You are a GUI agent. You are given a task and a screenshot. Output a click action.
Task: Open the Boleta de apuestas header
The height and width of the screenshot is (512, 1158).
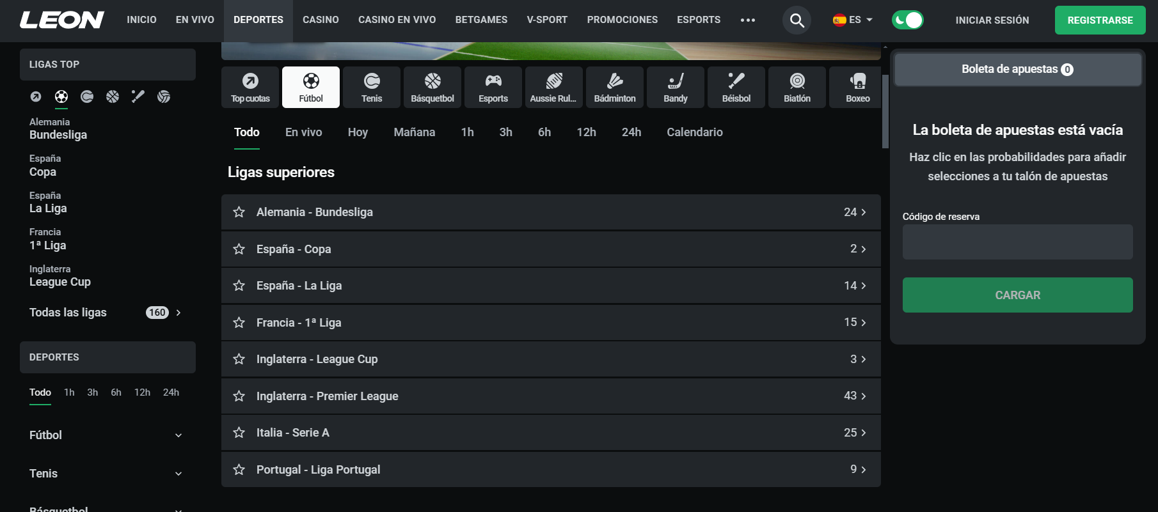[x=1018, y=69]
